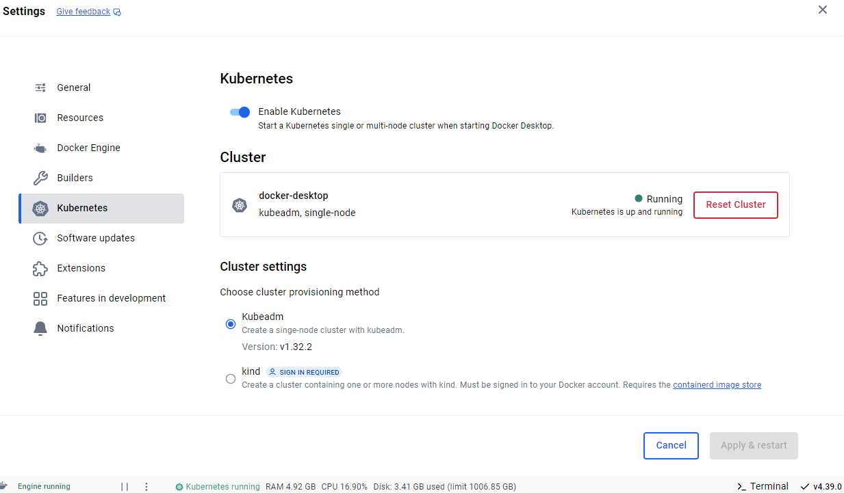Open the Terminal from the status bar
This screenshot has width=844, height=493.
click(763, 486)
